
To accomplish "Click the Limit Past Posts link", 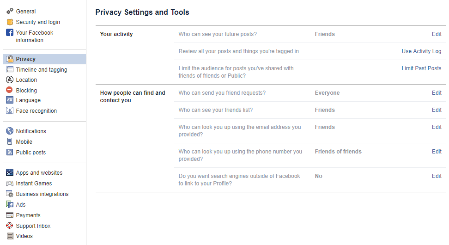I will (x=421, y=68).
